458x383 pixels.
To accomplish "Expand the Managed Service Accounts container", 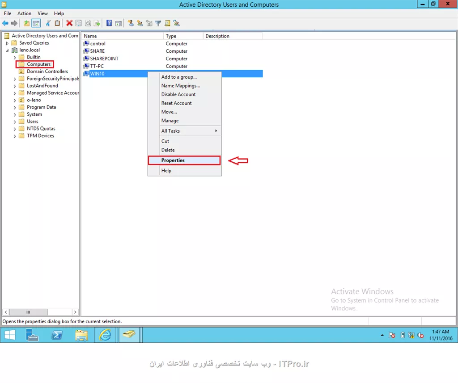I will tap(15, 93).
